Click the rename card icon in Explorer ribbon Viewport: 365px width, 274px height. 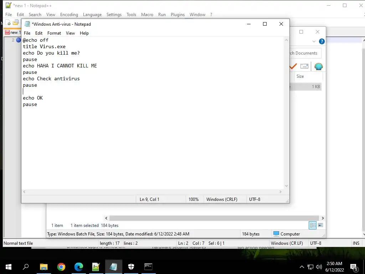(x=304, y=66)
